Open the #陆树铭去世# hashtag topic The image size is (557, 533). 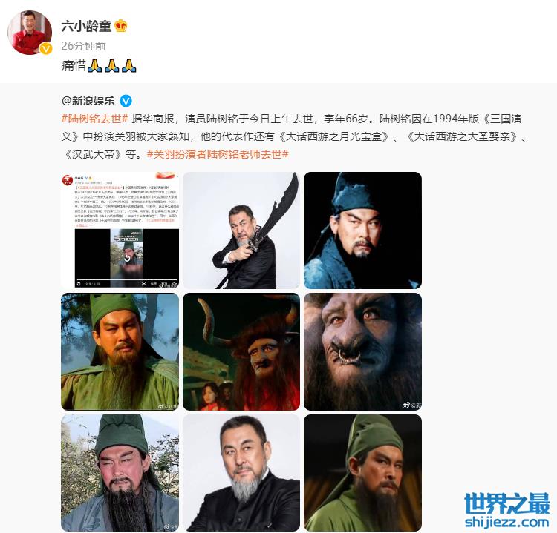tap(94, 119)
